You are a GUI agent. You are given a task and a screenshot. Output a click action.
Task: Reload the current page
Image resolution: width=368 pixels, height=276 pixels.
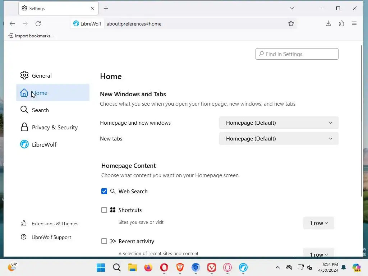click(x=38, y=23)
